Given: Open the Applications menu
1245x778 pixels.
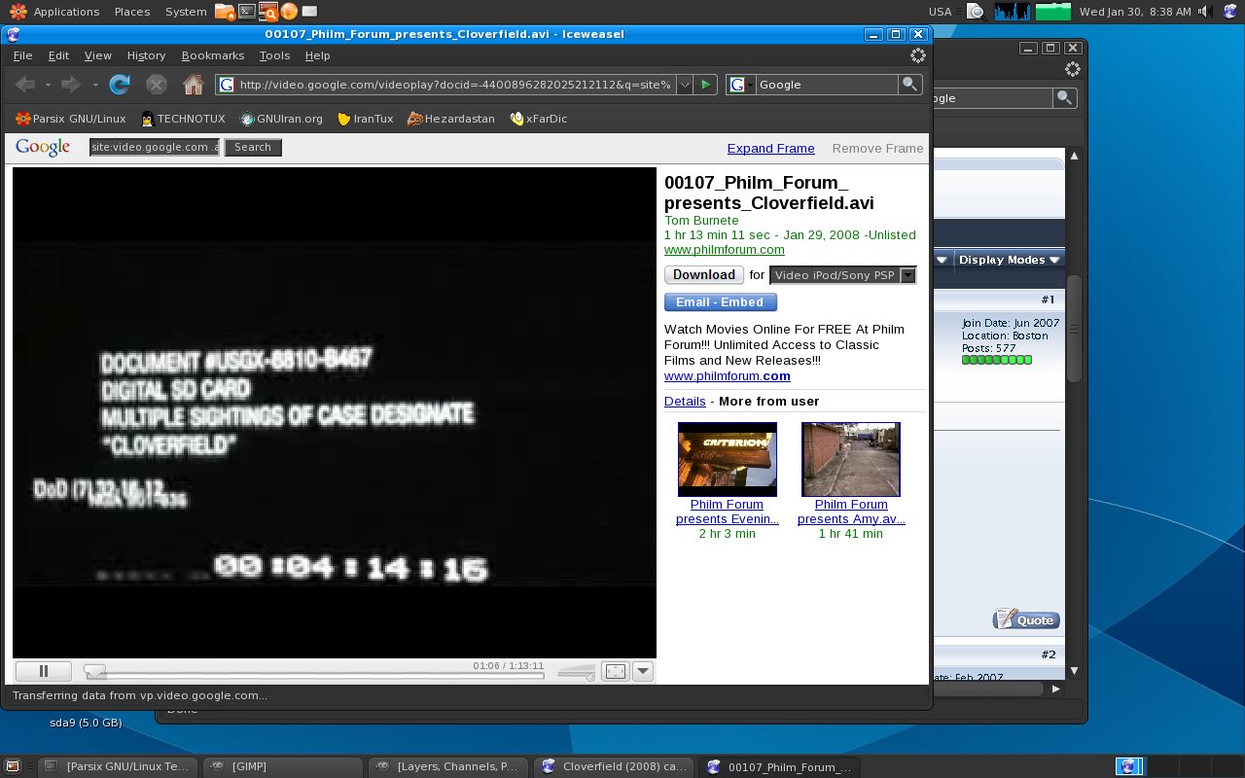Looking at the screenshot, I should point(55,12).
